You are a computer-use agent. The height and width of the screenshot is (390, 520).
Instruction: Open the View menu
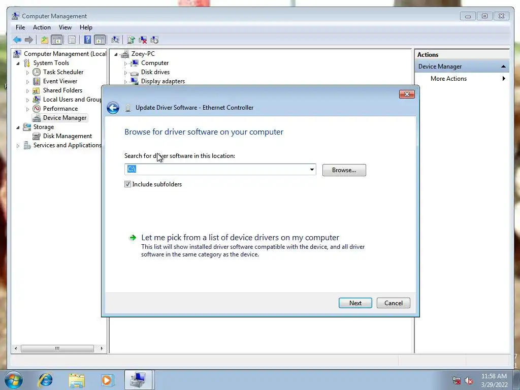[65, 27]
